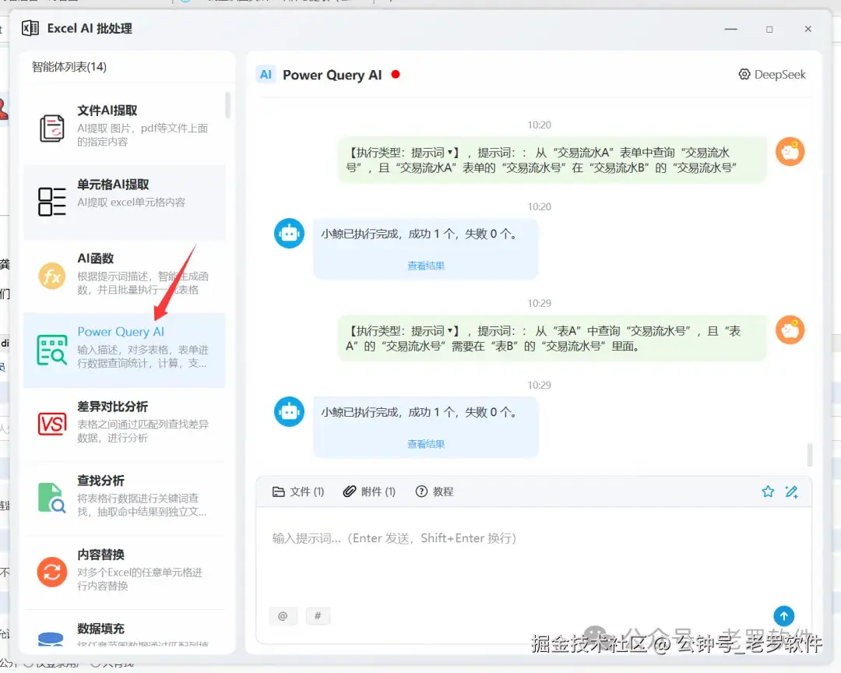Click the 差异对比分析 VS icon

[x=52, y=424]
